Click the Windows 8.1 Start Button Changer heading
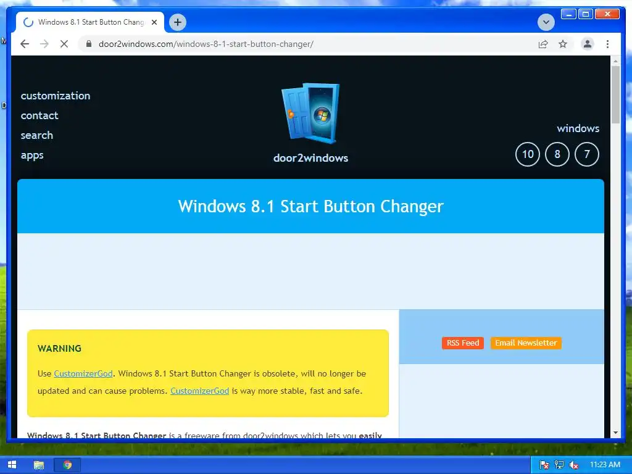Viewport: 632px width, 474px height. click(311, 206)
